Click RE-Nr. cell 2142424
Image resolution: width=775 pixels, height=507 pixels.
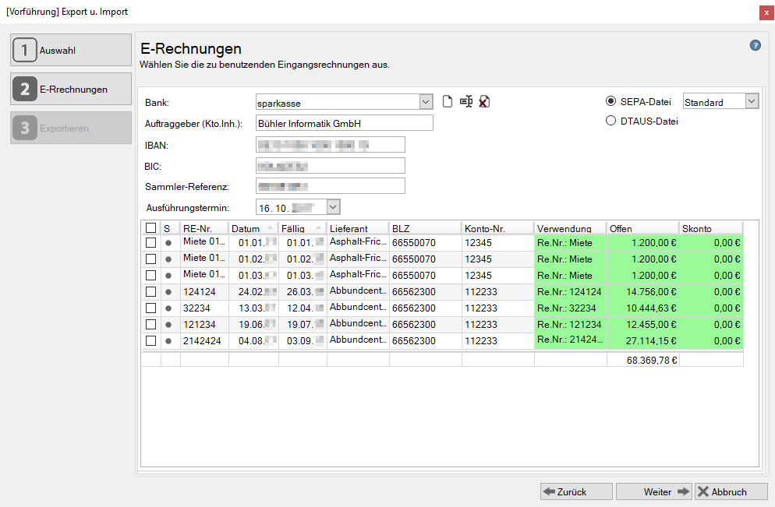(x=204, y=340)
